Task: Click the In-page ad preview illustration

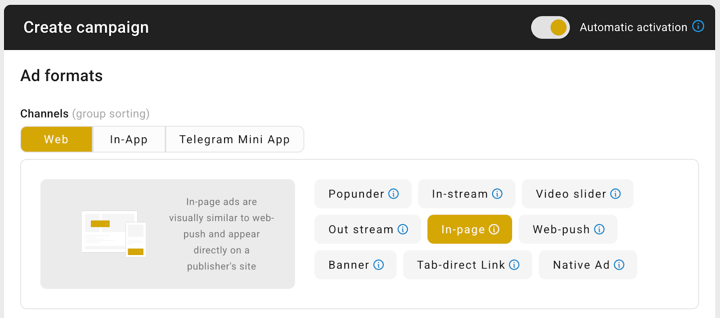Action: pos(114,233)
